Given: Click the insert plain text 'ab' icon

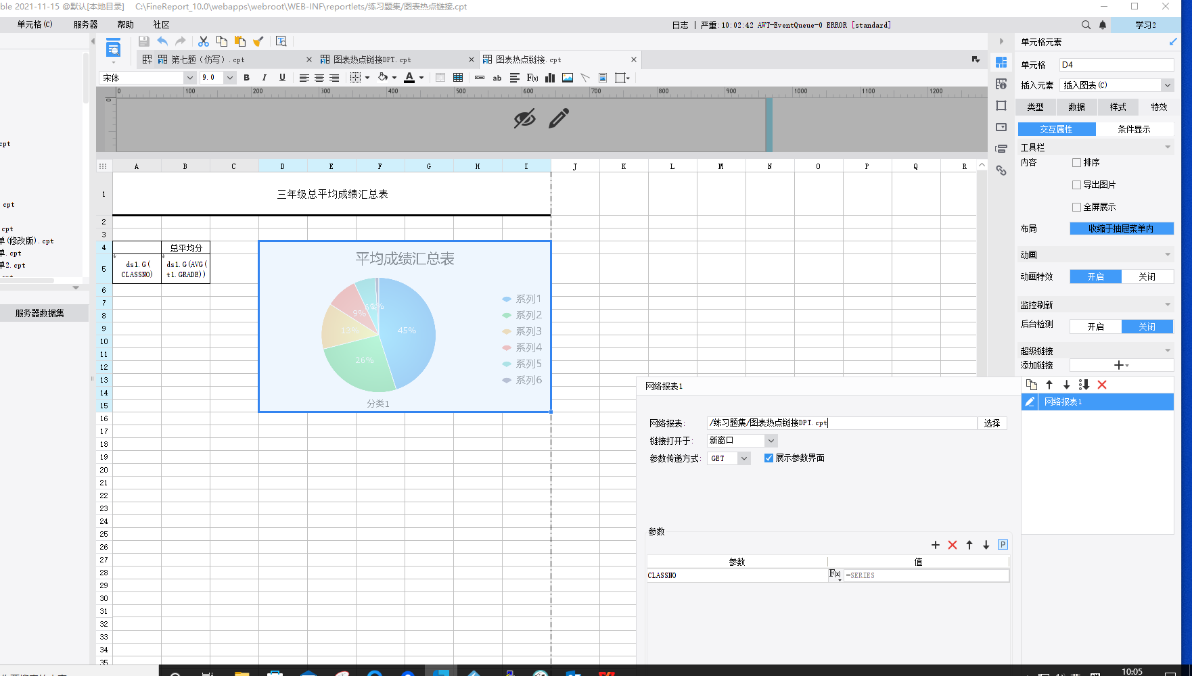Looking at the screenshot, I should 497,78.
